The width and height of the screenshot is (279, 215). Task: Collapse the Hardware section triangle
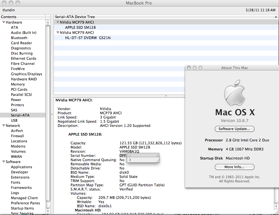(3, 22)
